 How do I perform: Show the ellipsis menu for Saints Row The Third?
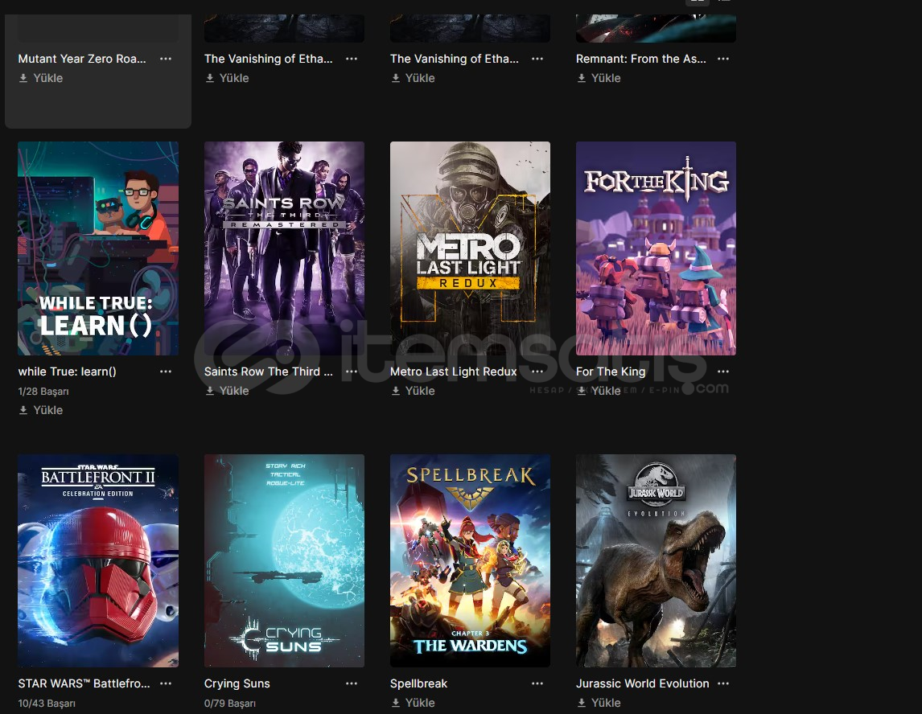tap(352, 371)
